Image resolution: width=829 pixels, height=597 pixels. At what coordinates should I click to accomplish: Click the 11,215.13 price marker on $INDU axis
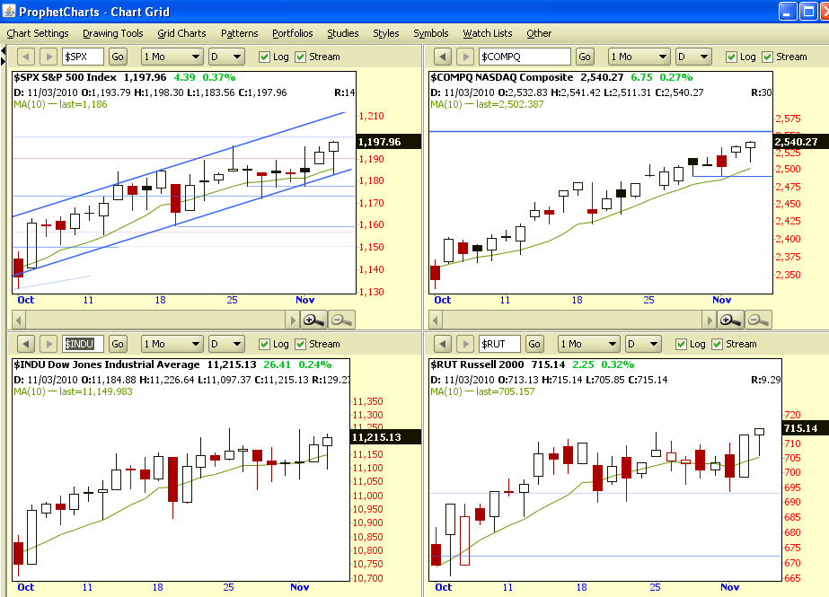pyautogui.click(x=386, y=437)
